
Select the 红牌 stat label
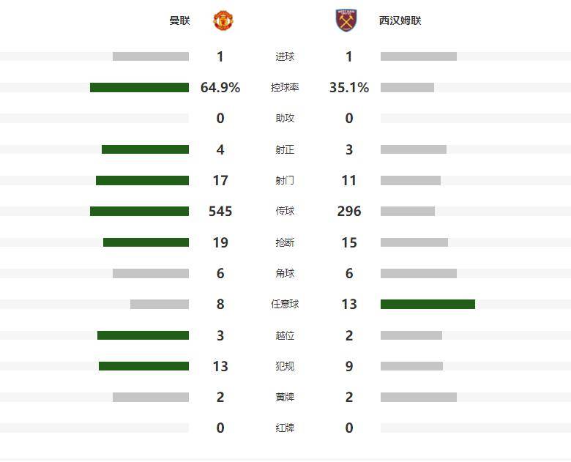(x=285, y=428)
